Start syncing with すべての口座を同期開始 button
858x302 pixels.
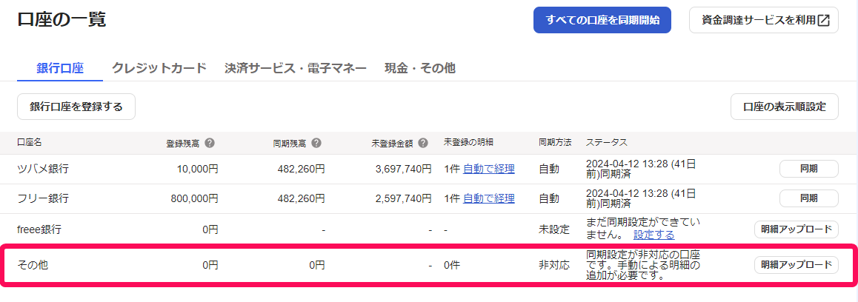602,20
